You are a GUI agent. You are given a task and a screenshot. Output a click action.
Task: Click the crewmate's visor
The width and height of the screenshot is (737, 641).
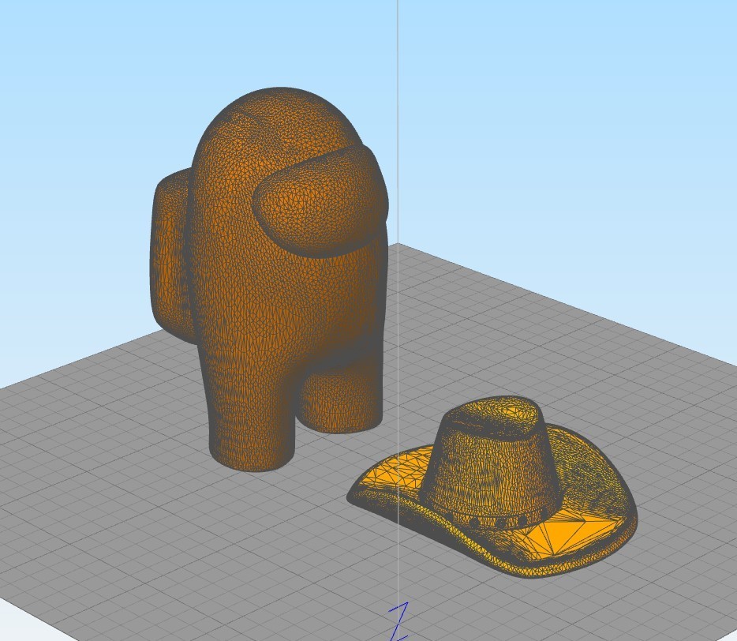point(320,202)
